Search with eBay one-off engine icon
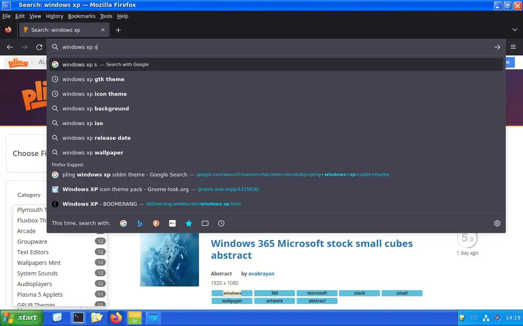This screenshot has width=523, height=326. (172, 223)
